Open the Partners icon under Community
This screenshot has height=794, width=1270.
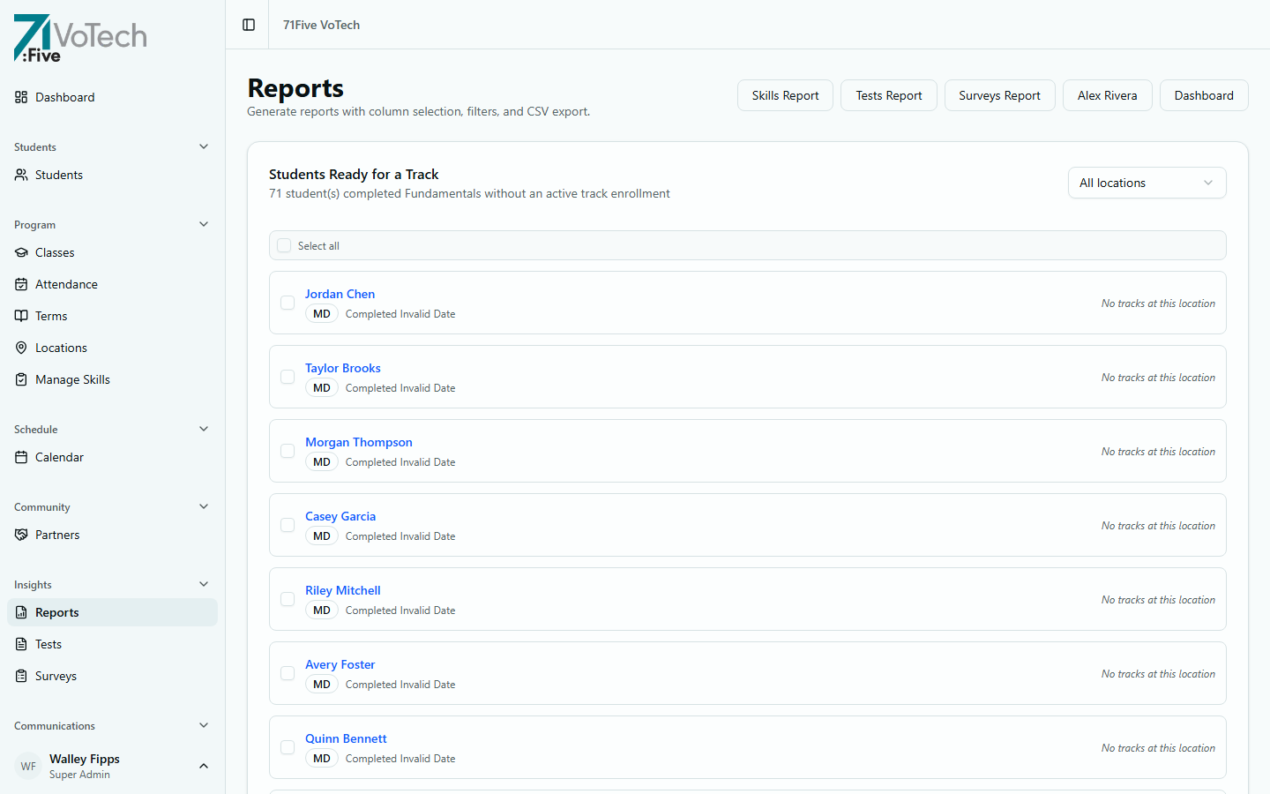[x=20, y=535]
